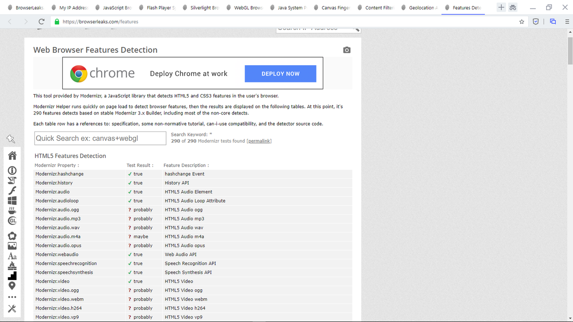Focus the Quick Search input field
The height and width of the screenshot is (322, 573).
pyautogui.click(x=100, y=138)
